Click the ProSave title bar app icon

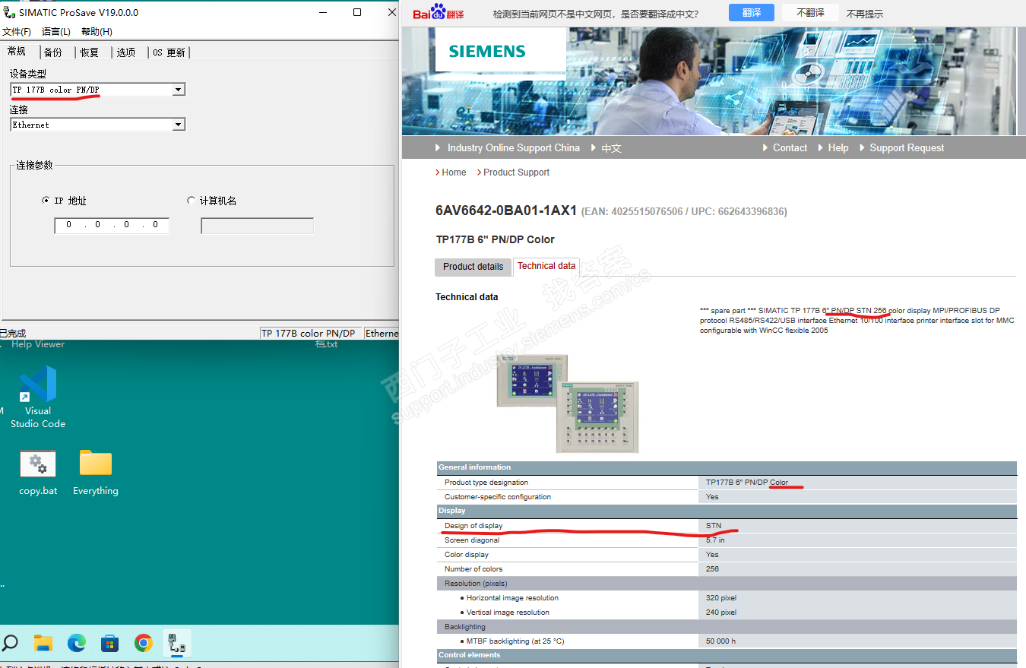(x=9, y=12)
